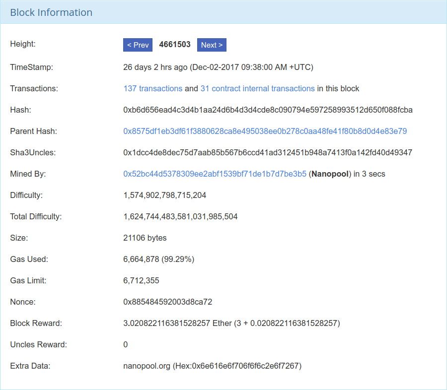
Task: Click the TimeStamp value Dec-02-2017
Action: pyautogui.click(x=218, y=67)
